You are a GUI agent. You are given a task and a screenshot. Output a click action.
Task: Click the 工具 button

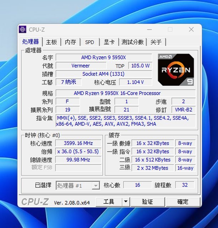click(109, 202)
